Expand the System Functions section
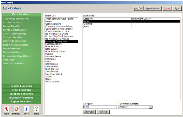The image size is (183, 117). point(21,86)
